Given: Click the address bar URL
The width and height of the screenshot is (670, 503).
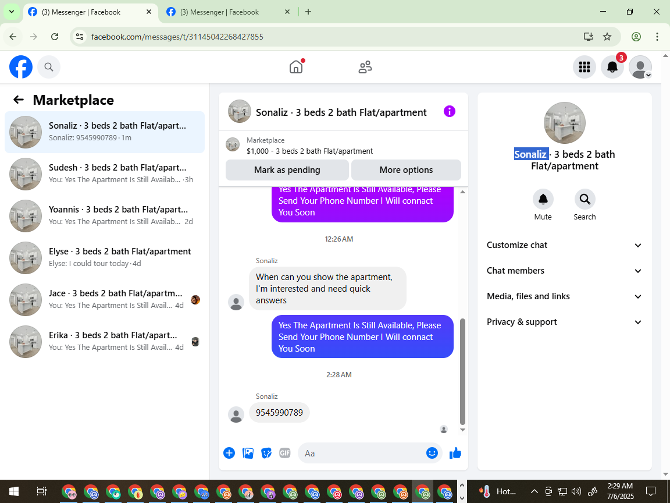Looking at the screenshot, I should coord(177,37).
